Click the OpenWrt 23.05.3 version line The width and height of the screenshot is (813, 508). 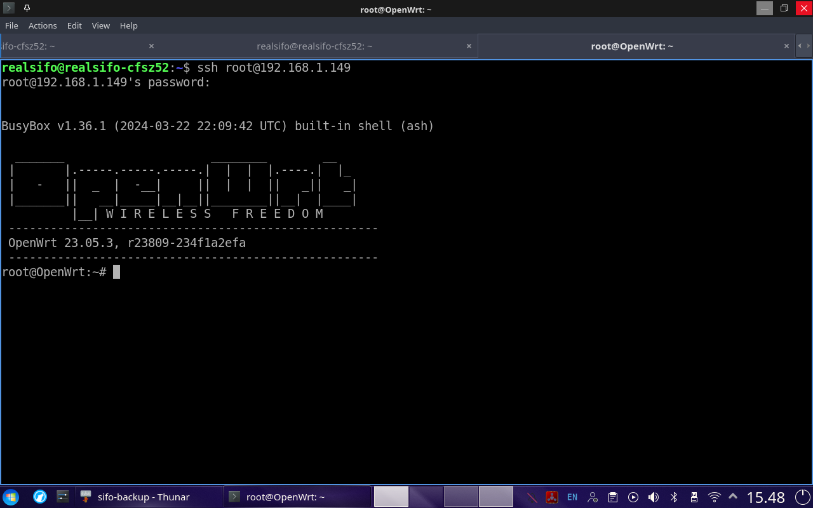(127, 243)
